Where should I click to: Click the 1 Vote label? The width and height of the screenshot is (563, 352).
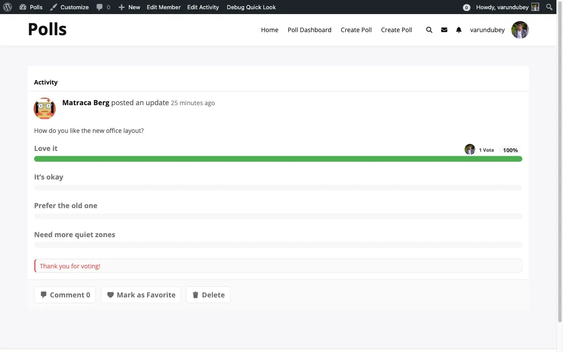click(486, 150)
